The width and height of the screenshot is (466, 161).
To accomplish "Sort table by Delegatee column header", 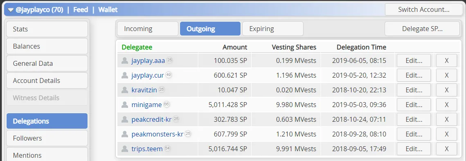I will (x=137, y=47).
